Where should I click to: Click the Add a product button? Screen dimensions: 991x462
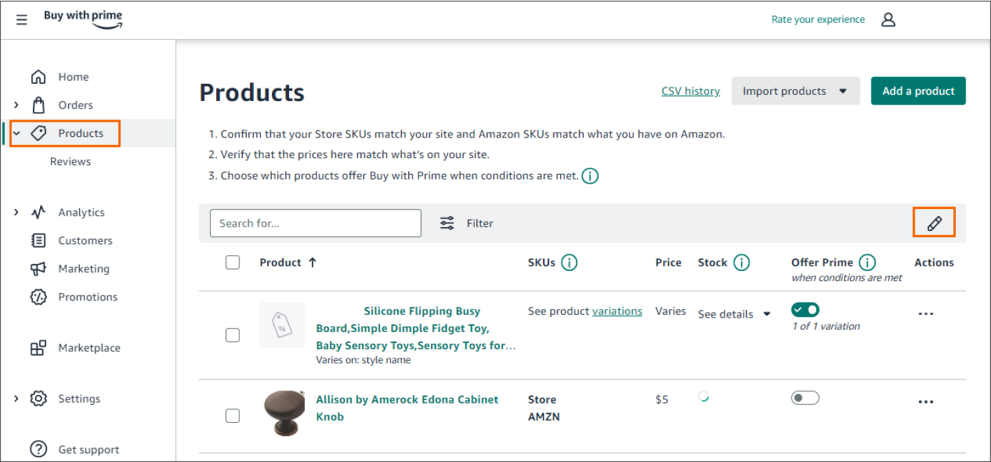[x=918, y=90]
